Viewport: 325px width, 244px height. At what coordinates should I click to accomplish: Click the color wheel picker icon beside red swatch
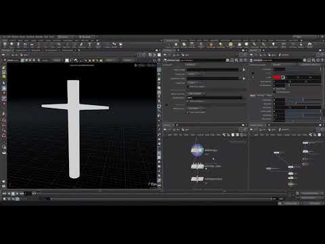tap(283, 77)
